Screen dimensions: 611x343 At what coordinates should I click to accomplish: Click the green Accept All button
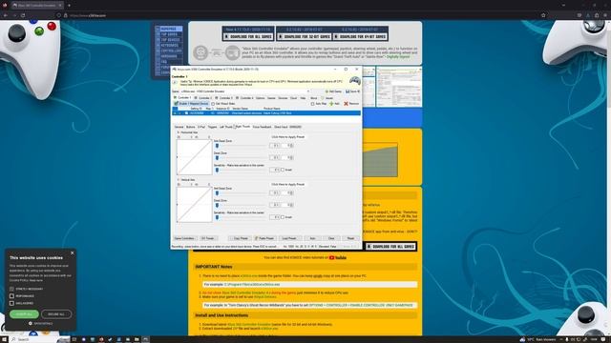[x=24, y=313]
